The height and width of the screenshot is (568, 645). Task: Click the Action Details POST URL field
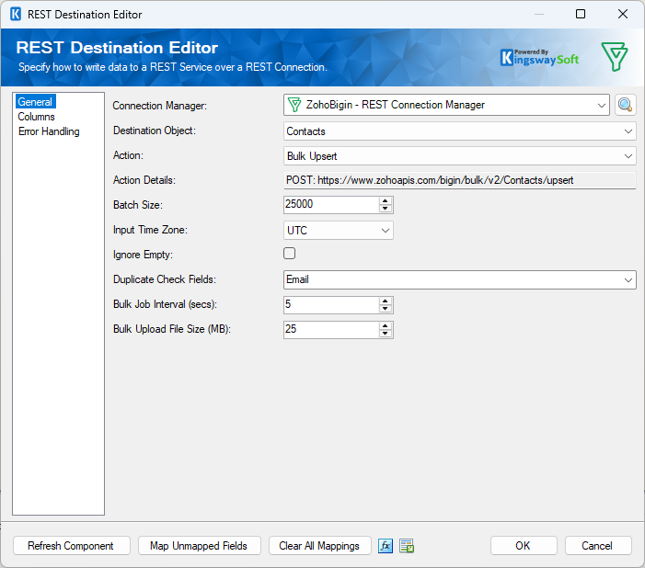pyautogui.click(x=459, y=180)
